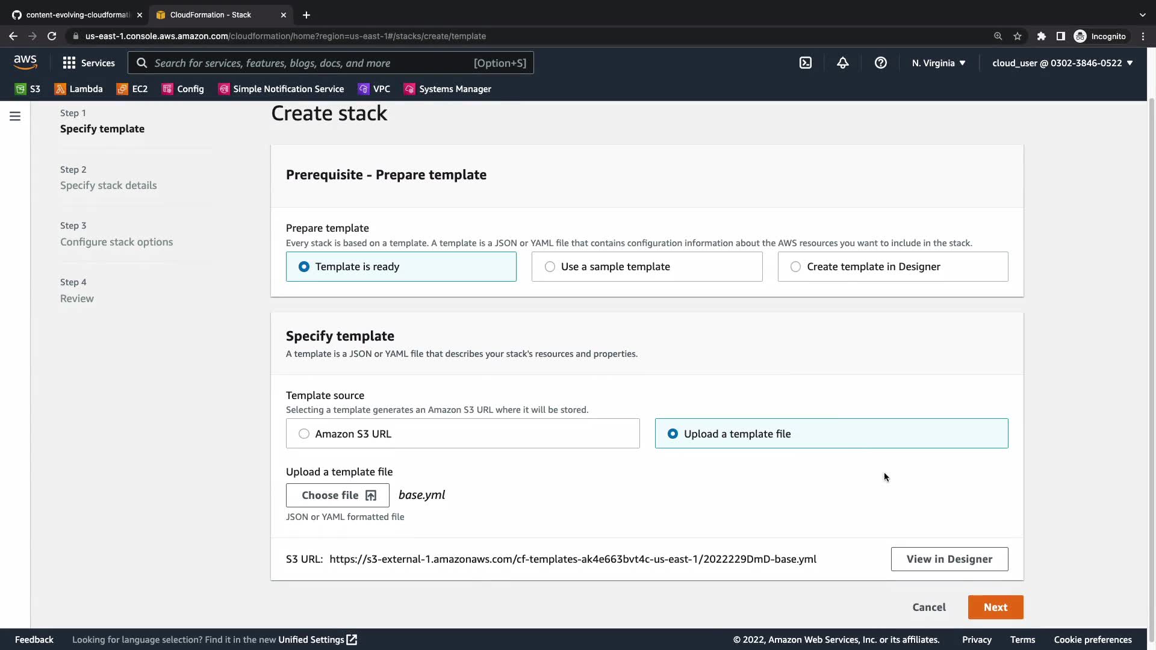Screen dimensions: 1156x650
Task: Expand the N. Virginia region dropdown
Action: pyautogui.click(x=938, y=63)
